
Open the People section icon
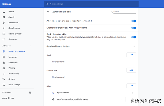(x=4, y=11)
